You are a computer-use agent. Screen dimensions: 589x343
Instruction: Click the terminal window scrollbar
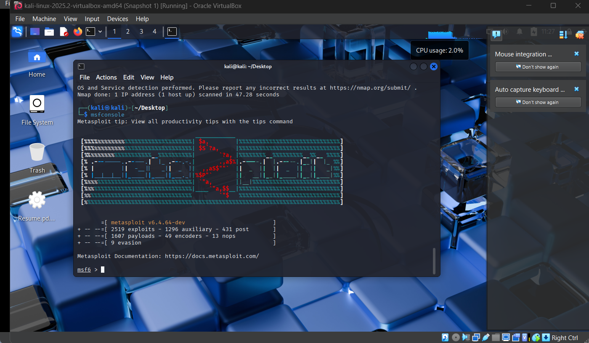435,260
